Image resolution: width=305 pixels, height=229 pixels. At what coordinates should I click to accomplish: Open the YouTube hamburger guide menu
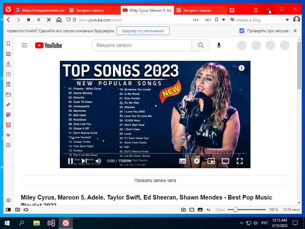tap(24, 45)
